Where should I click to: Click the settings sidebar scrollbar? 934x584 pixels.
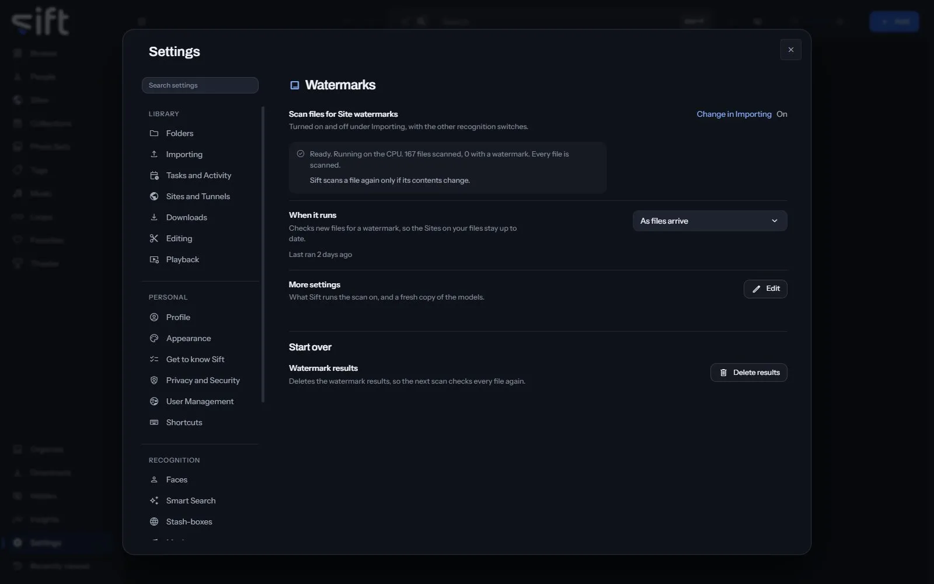[x=263, y=254]
